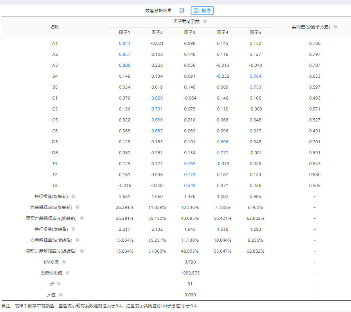The image size is (351, 312).
Task: Open help icon for 方差解释率%(旋转后)
Action: coord(77,240)
